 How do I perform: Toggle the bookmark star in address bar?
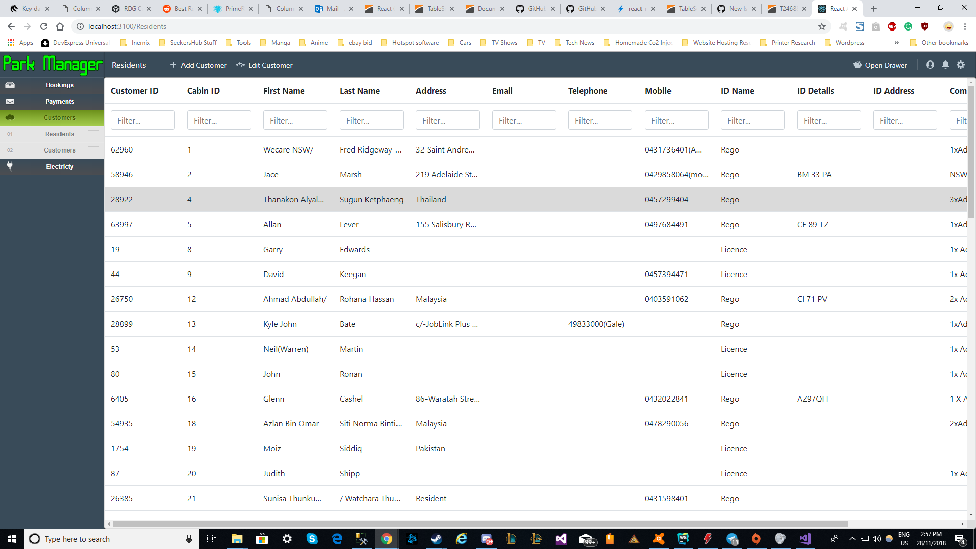[x=821, y=26]
